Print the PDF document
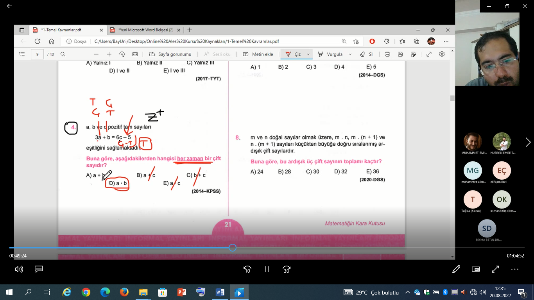The width and height of the screenshot is (534, 300). (387, 54)
